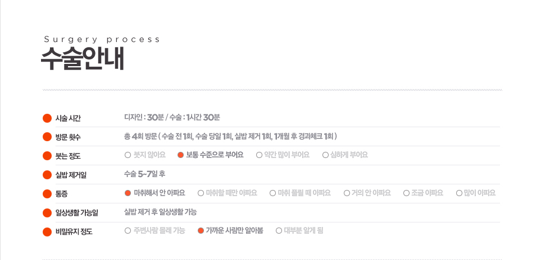
Task: Choose the 약간 많이 부어요 swelling option
Action: [259, 155]
